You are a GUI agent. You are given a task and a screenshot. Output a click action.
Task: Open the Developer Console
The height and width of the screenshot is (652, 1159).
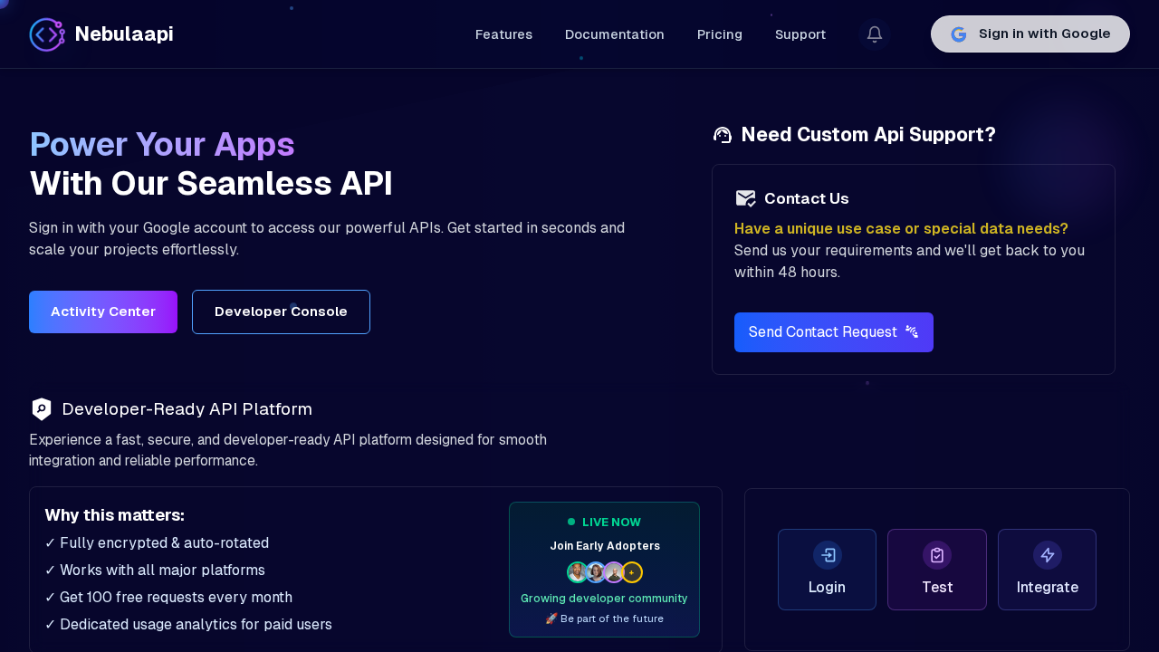281,312
